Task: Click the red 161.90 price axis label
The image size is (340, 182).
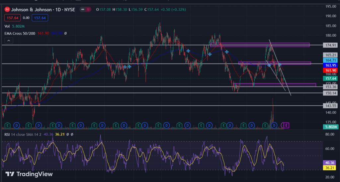Action: point(330,70)
